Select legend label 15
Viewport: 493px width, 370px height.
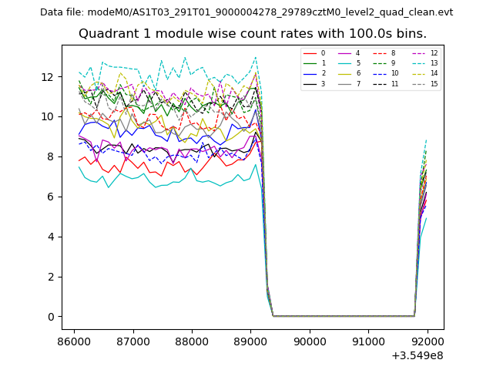point(434,83)
